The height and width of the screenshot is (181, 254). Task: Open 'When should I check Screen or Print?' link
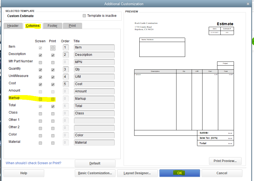pos(33,163)
